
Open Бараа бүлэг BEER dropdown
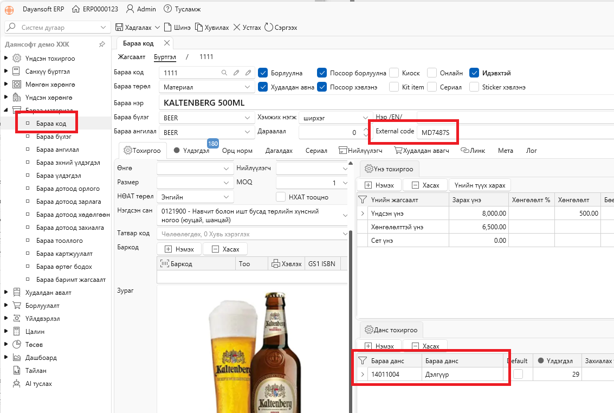click(247, 118)
